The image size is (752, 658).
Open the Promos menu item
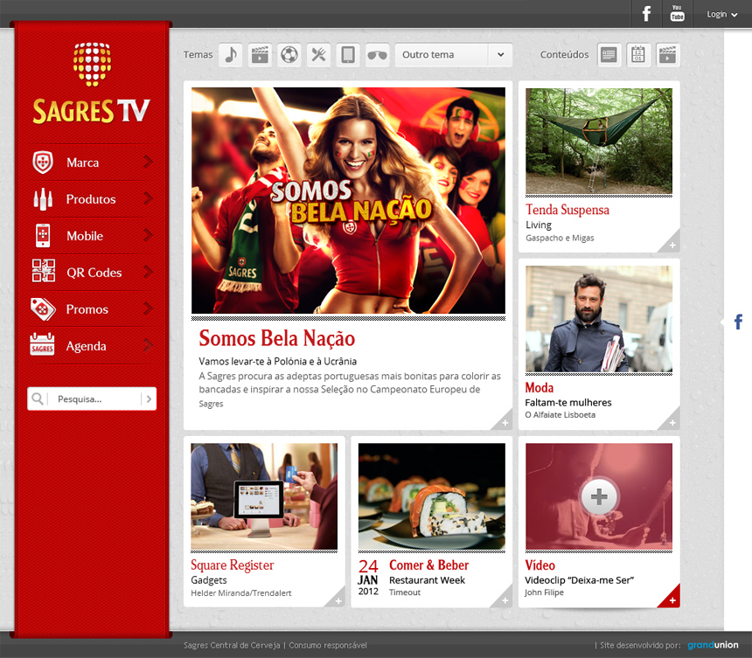[92, 309]
